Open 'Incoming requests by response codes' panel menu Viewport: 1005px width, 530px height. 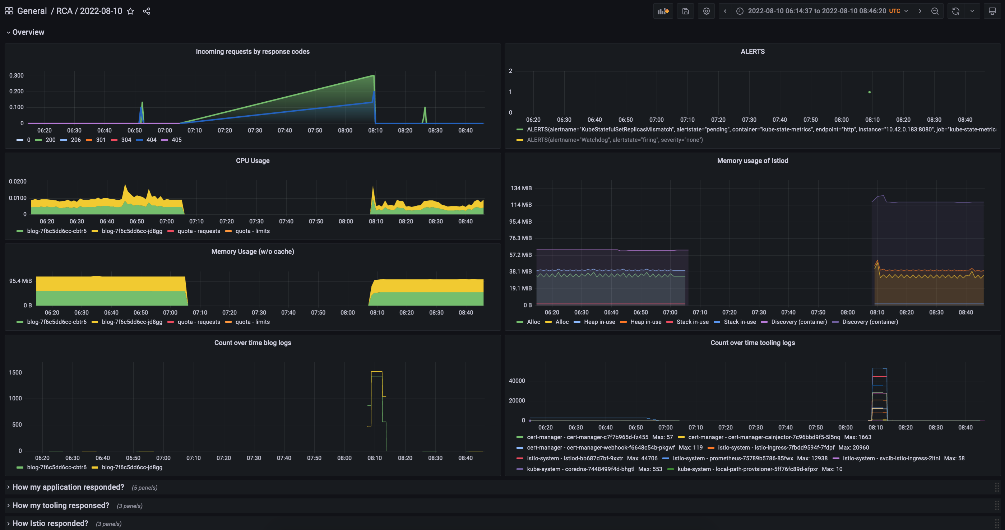tap(253, 51)
